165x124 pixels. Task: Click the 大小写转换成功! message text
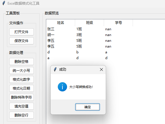81,87
